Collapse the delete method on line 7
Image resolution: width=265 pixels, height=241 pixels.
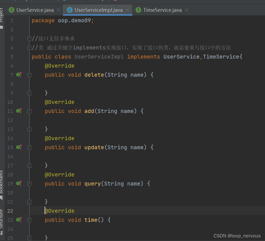(x=29, y=75)
